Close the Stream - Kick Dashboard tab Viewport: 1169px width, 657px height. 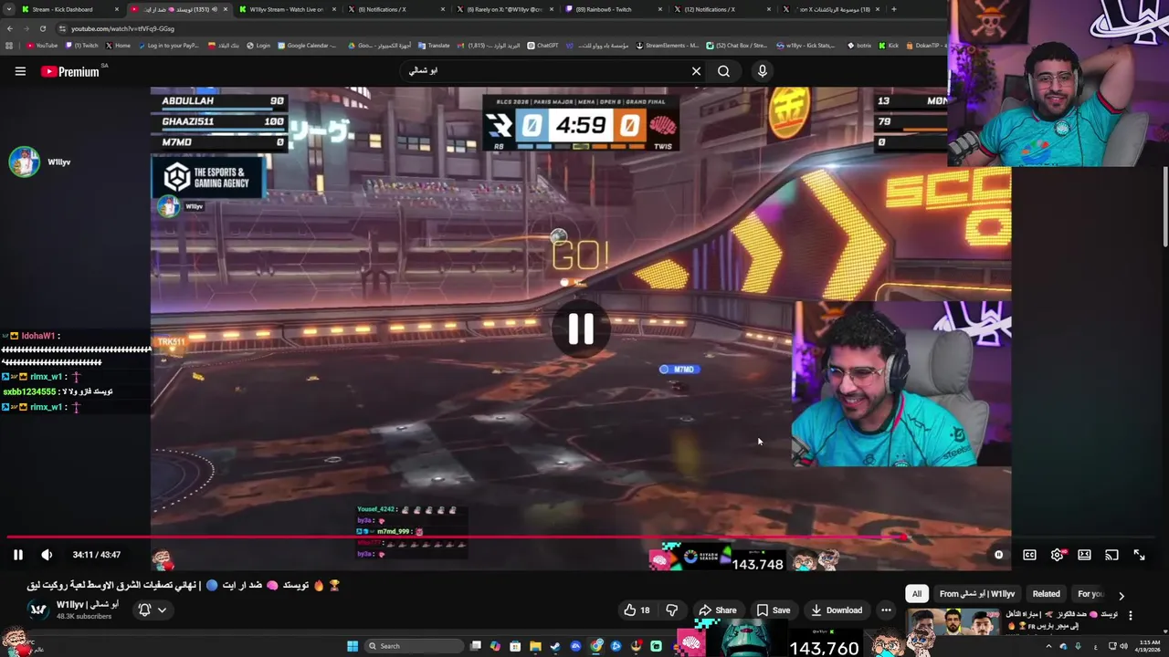tap(116, 9)
